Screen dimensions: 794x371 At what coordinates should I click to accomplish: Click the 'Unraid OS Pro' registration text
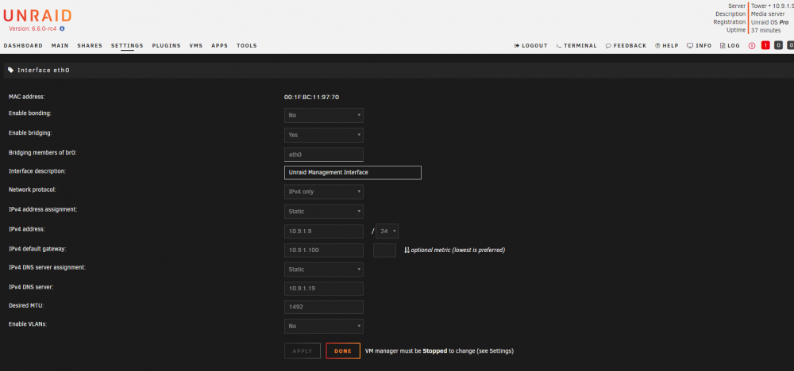pyautogui.click(x=769, y=22)
